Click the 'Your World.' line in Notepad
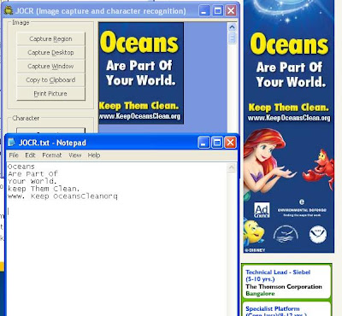This screenshot has width=342, height=316. point(32,181)
